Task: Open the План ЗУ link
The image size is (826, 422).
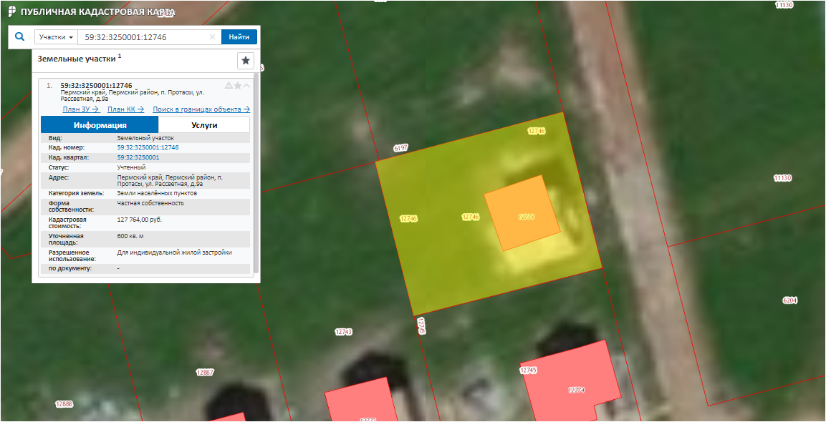Action: coord(80,109)
